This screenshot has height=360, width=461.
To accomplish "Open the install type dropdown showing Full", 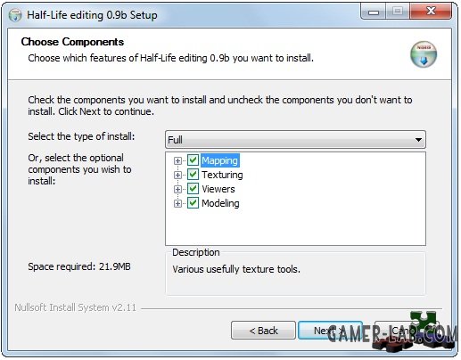I will [x=295, y=140].
